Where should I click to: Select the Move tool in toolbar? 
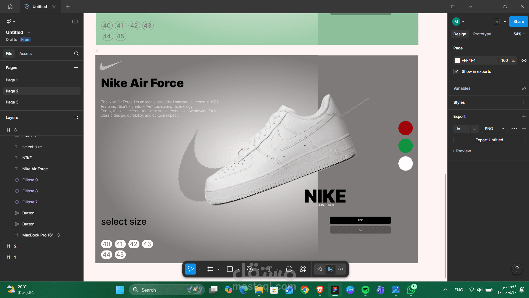(x=191, y=269)
